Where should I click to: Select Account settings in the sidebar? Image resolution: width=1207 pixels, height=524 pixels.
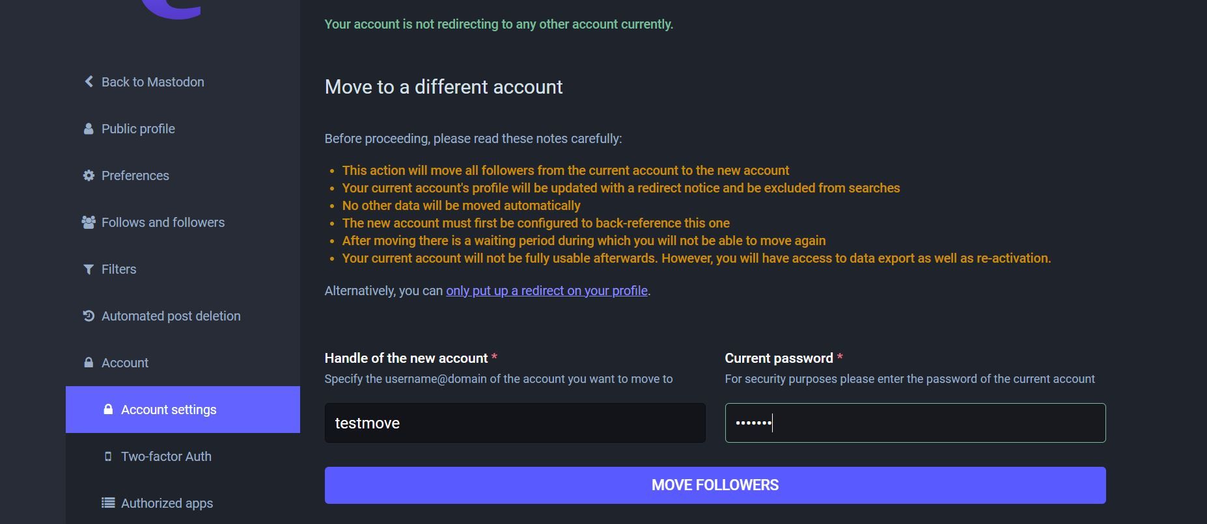tap(169, 409)
